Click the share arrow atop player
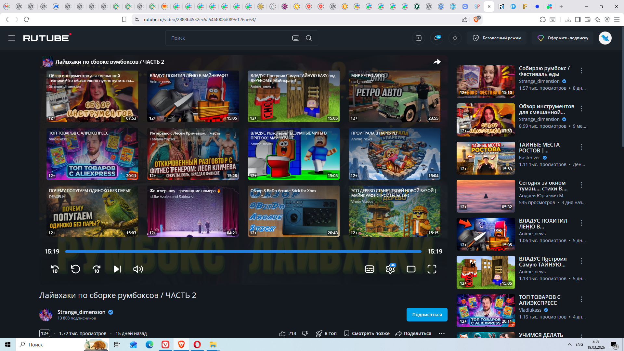Screen dimensions: 624x351 click(437, 62)
